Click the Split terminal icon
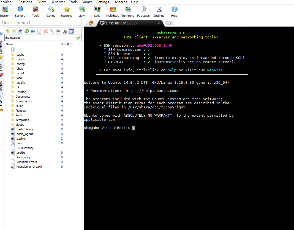This screenshot has height=230, width=294. (x=97, y=11)
